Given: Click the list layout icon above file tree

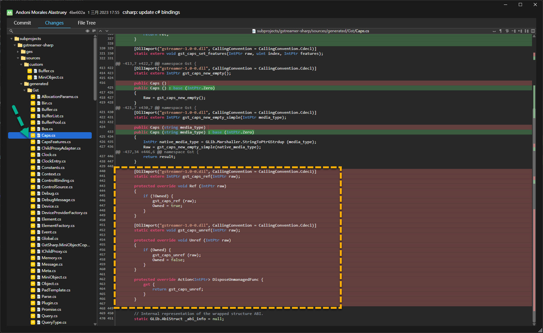Looking at the screenshot, I should click(x=94, y=31).
